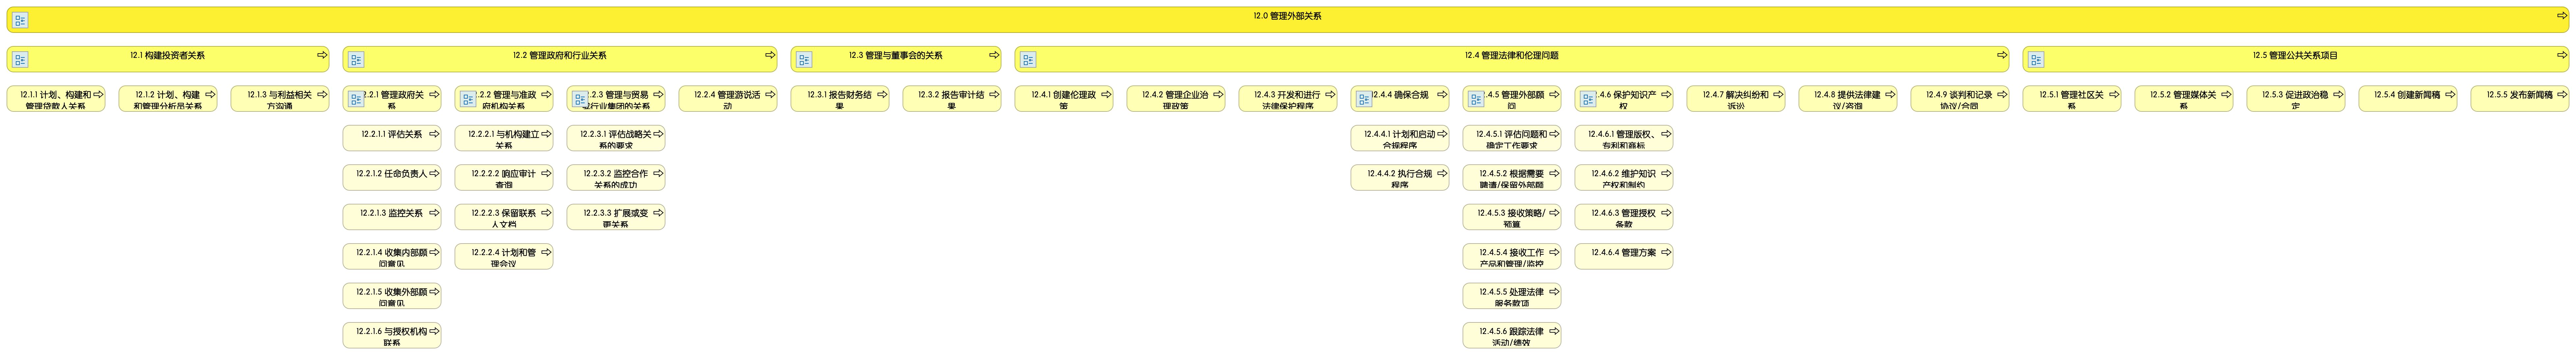The height and width of the screenshot is (355, 2576).
Task: Select the 12.1.2 计划、构建和管理分析员关系 box
Action: pos(168,99)
